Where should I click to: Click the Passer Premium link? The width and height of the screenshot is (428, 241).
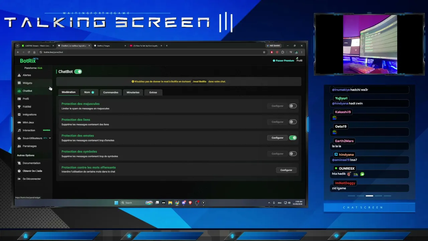(x=283, y=61)
